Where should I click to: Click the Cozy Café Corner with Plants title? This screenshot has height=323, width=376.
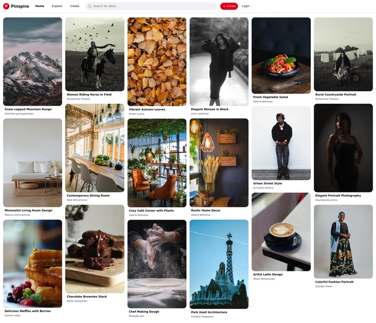(x=152, y=210)
